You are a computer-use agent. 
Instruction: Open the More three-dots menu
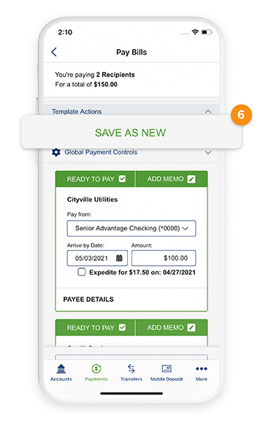click(202, 368)
